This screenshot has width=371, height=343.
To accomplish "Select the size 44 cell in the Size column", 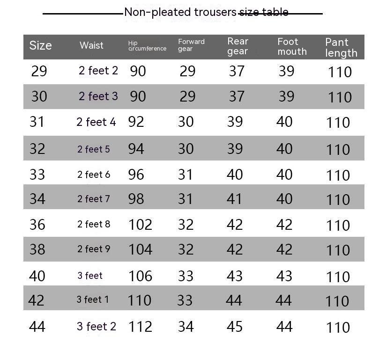I will (x=37, y=326).
